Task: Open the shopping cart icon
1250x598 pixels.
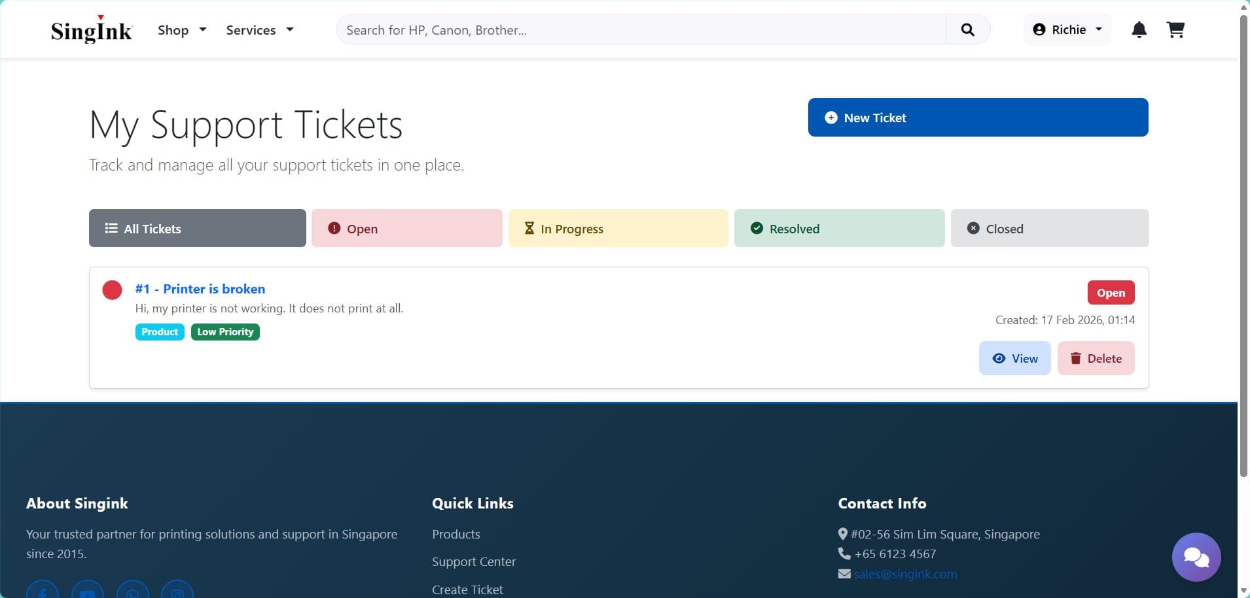Action: pyautogui.click(x=1175, y=29)
